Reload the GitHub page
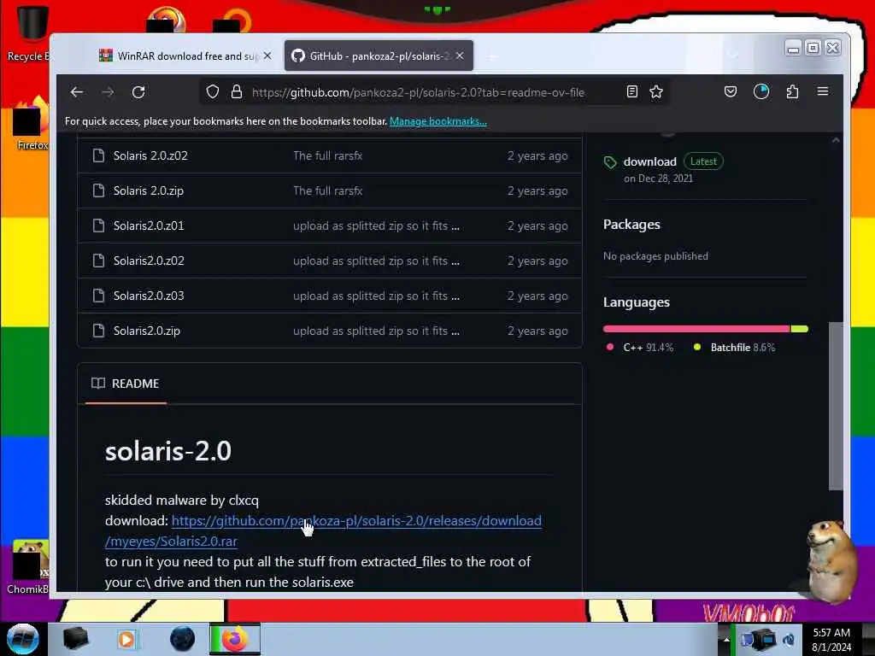 (x=138, y=92)
